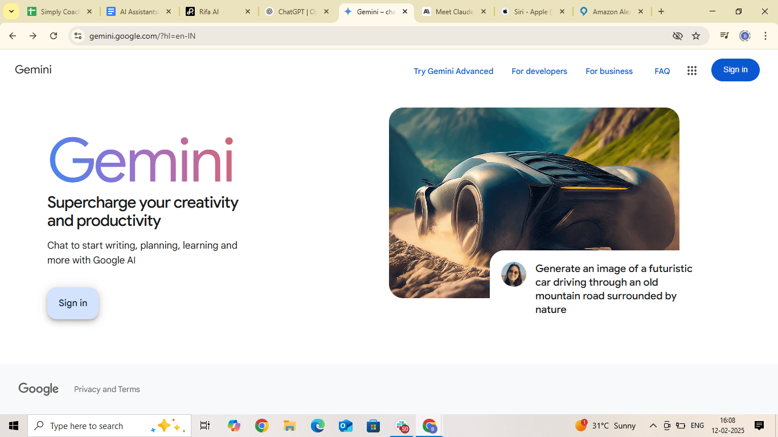Open the media control icon in toolbar

pyautogui.click(x=724, y=36)
